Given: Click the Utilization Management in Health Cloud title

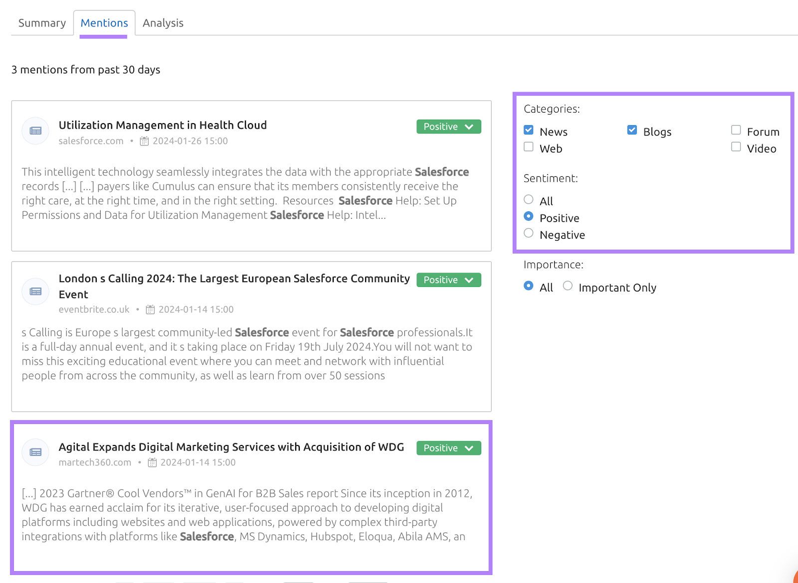Looking at the screenshot, I should (x=163, y=125).
